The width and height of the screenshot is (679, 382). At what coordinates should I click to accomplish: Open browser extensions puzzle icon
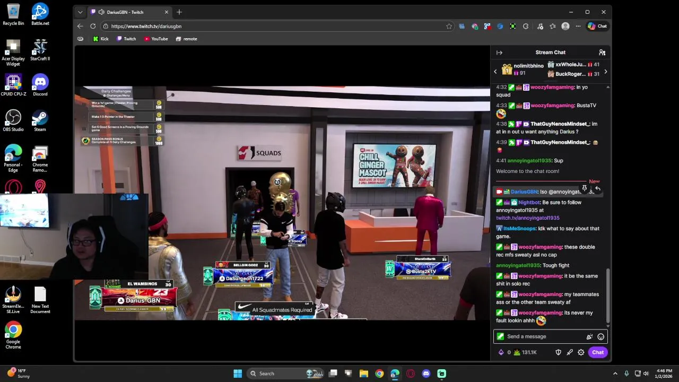[526, 26]
